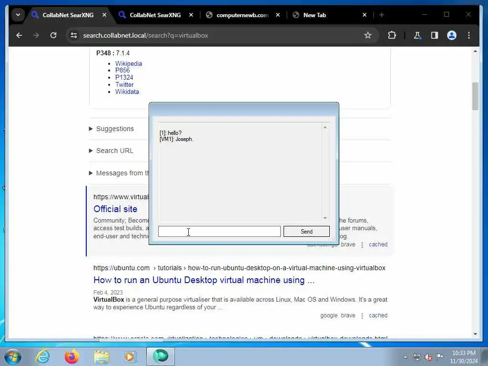This screenshot has height=366, width=488.
Task: Open cached version of Official site result
Action: tap(378, 244)
